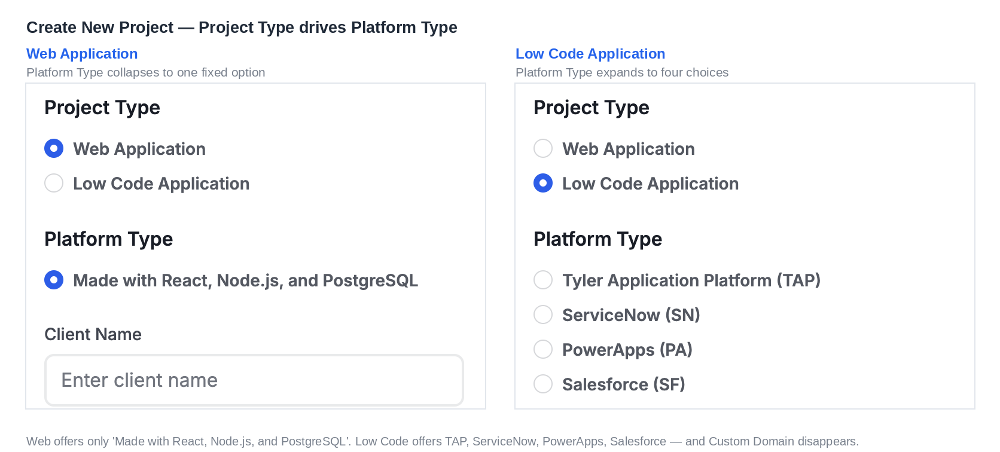
Task: Select the Made with React, Node.js, PostgreSQL radio
Action: (54, 280)
